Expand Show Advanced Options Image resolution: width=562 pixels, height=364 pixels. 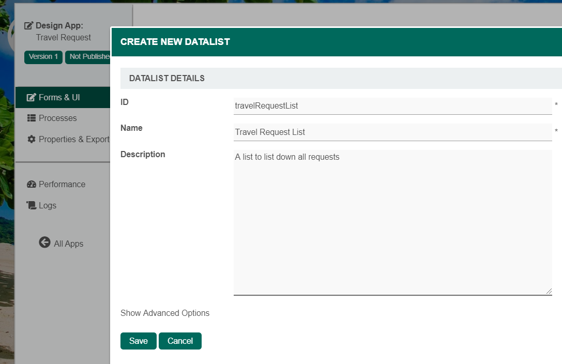pos(165,313)
